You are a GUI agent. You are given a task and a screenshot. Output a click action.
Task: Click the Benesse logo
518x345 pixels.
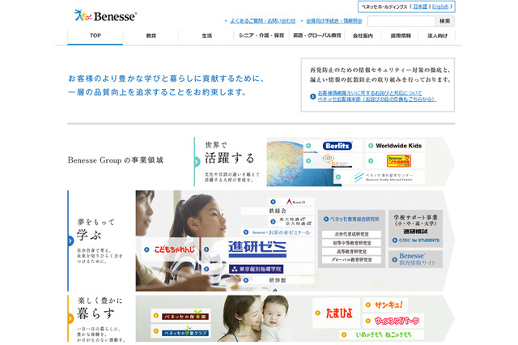point(106,15)
